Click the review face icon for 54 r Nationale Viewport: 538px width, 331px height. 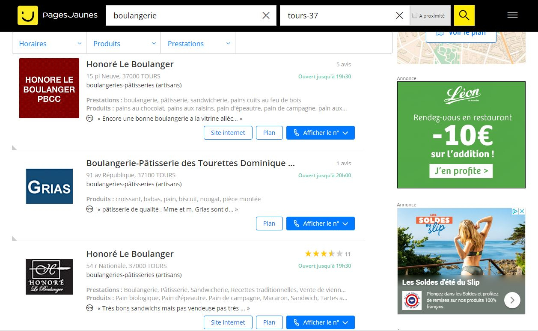[90, 308]
